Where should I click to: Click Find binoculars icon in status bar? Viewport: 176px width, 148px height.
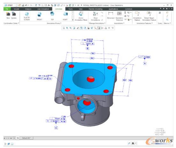(x=133, y=143)
